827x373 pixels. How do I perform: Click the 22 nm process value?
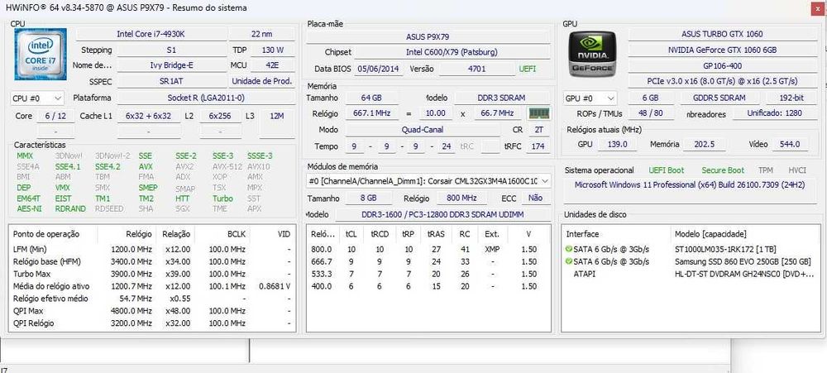[261, 34]
